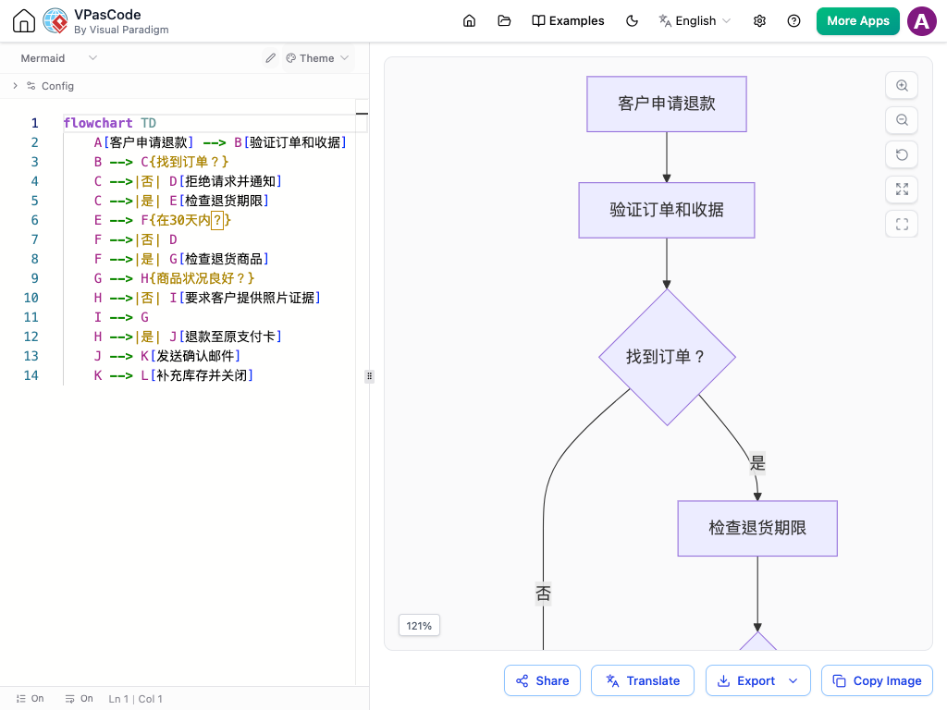Open the Mermaid diagram type dropdown
Image resolution: width=947 pixels, height=710 pixels.
[58, 58]
